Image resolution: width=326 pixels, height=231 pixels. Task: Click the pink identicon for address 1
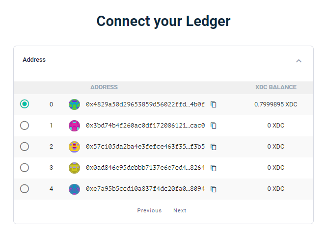coord(74,126)
